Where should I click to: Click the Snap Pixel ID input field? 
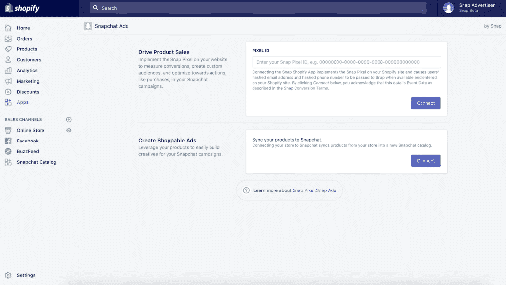pyautogui.click(x=346, y=62)
